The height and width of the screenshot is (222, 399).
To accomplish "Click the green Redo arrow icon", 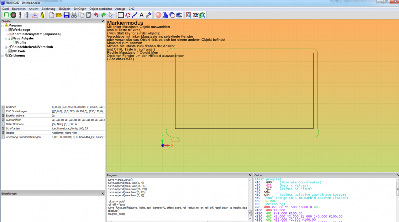I will point(103,15).
